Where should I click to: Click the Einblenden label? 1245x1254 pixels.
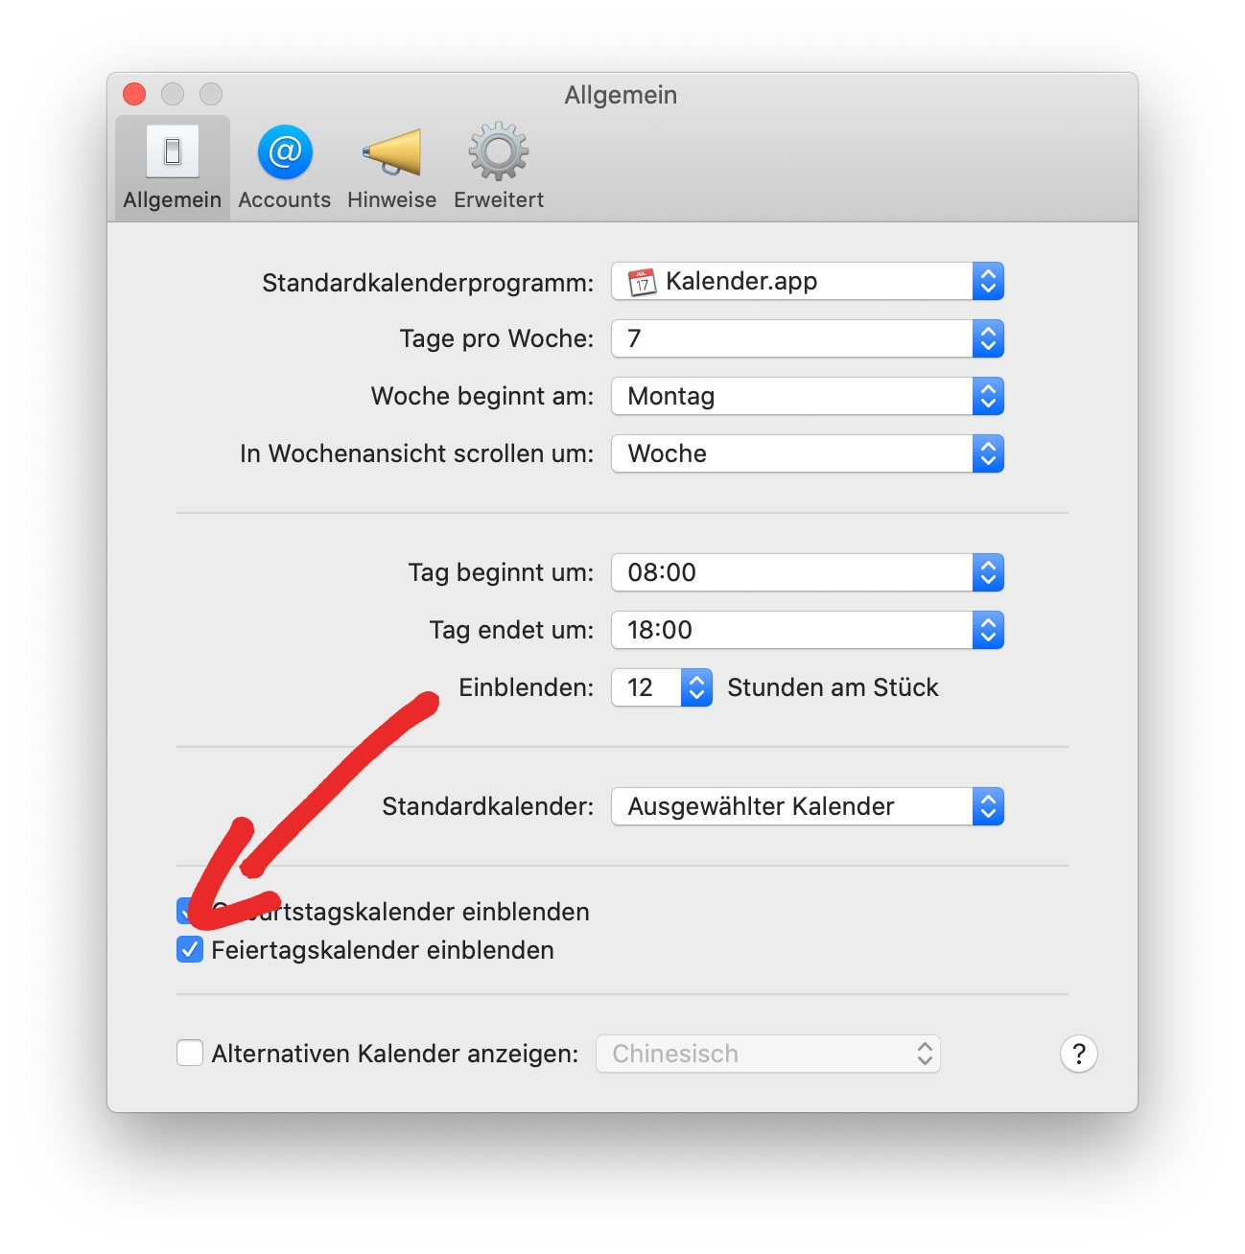click(x=527, y=687)
